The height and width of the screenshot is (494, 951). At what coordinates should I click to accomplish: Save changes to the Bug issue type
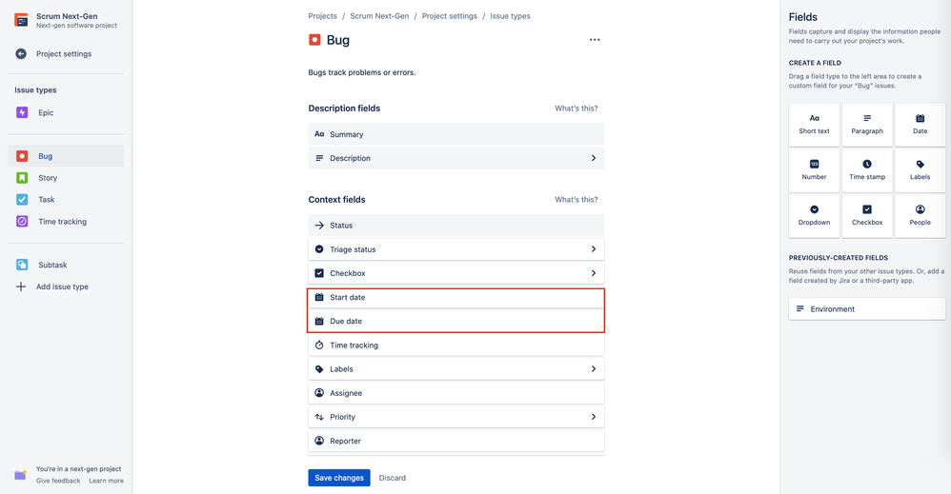(x=339, y=478)
